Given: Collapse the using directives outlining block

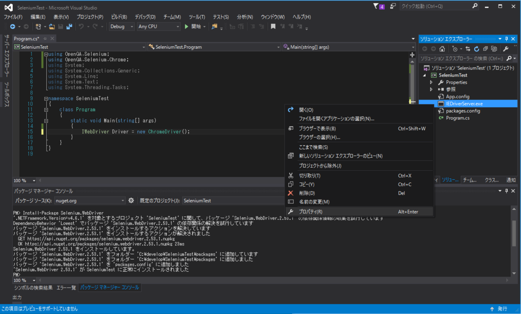Looking at the screenshot, I should pos(46,54).
